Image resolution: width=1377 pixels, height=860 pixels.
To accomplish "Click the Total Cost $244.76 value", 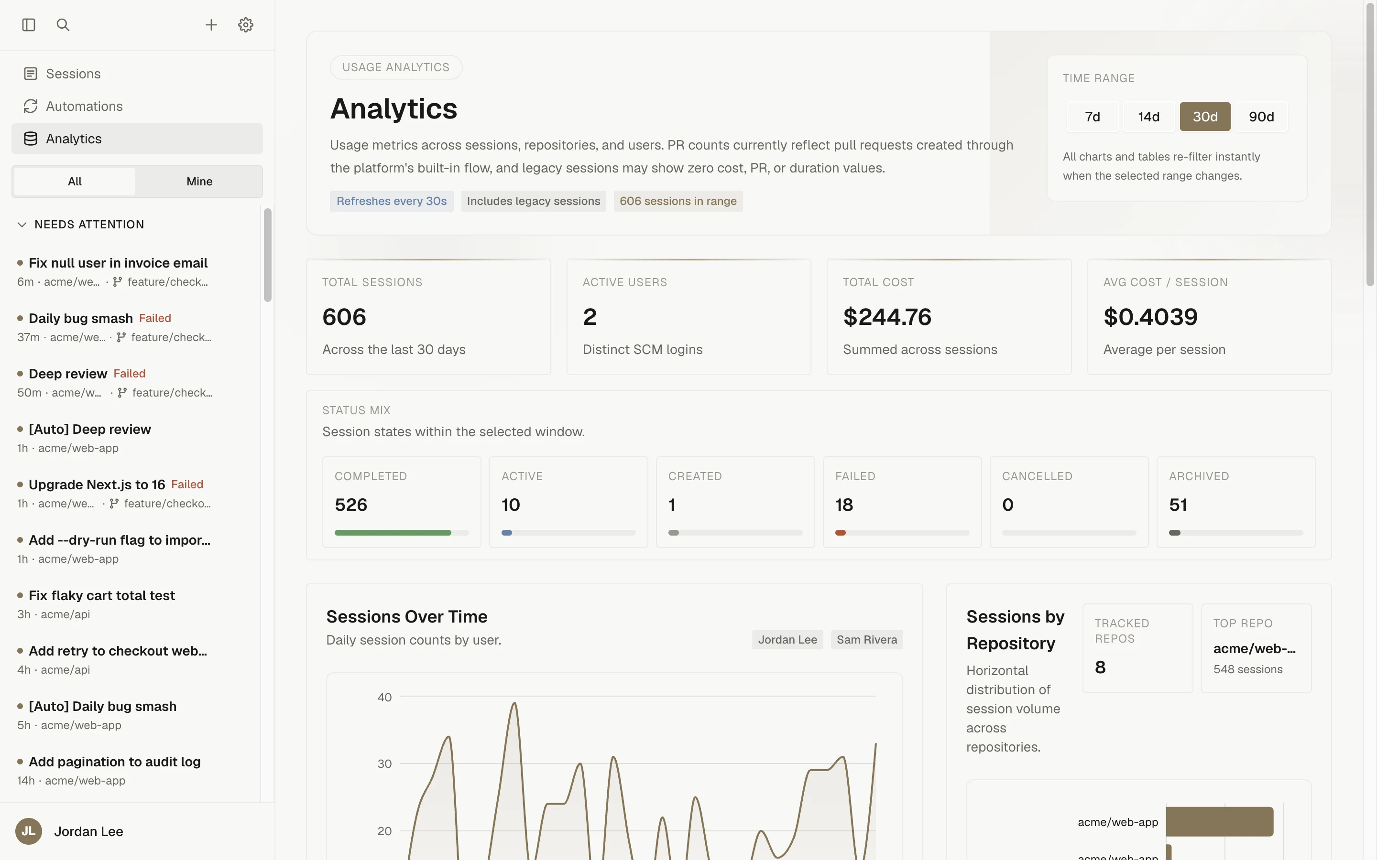I will coord(887,317).
